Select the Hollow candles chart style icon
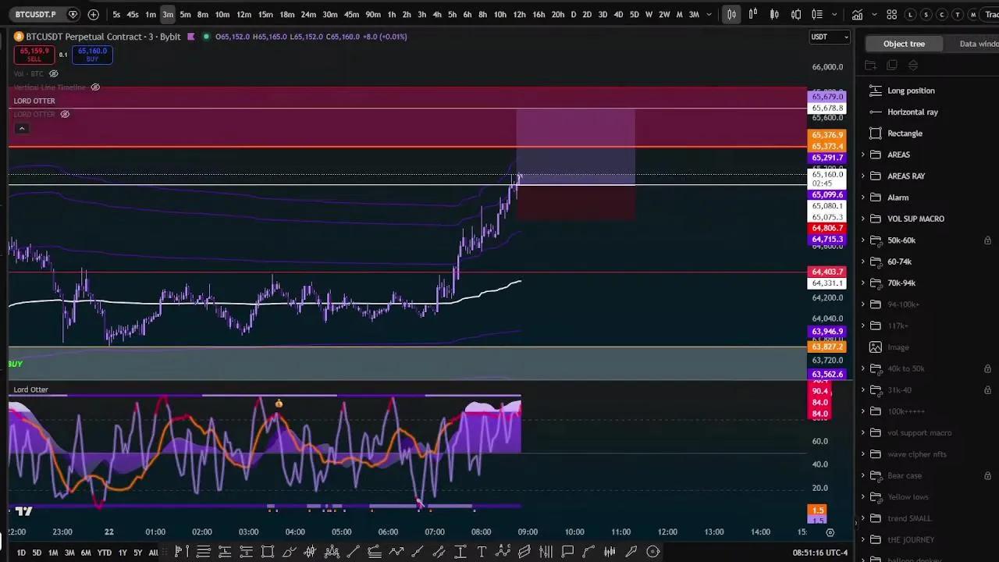999x562 pixels. click(x=774, y=14)
